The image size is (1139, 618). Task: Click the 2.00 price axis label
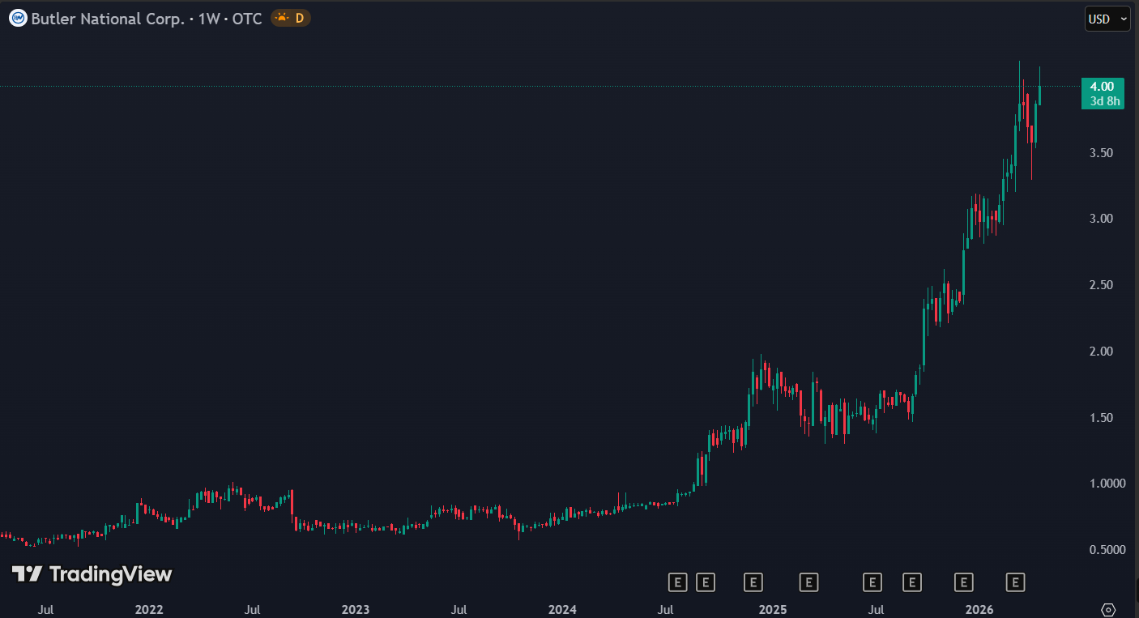pos(1102,352)
